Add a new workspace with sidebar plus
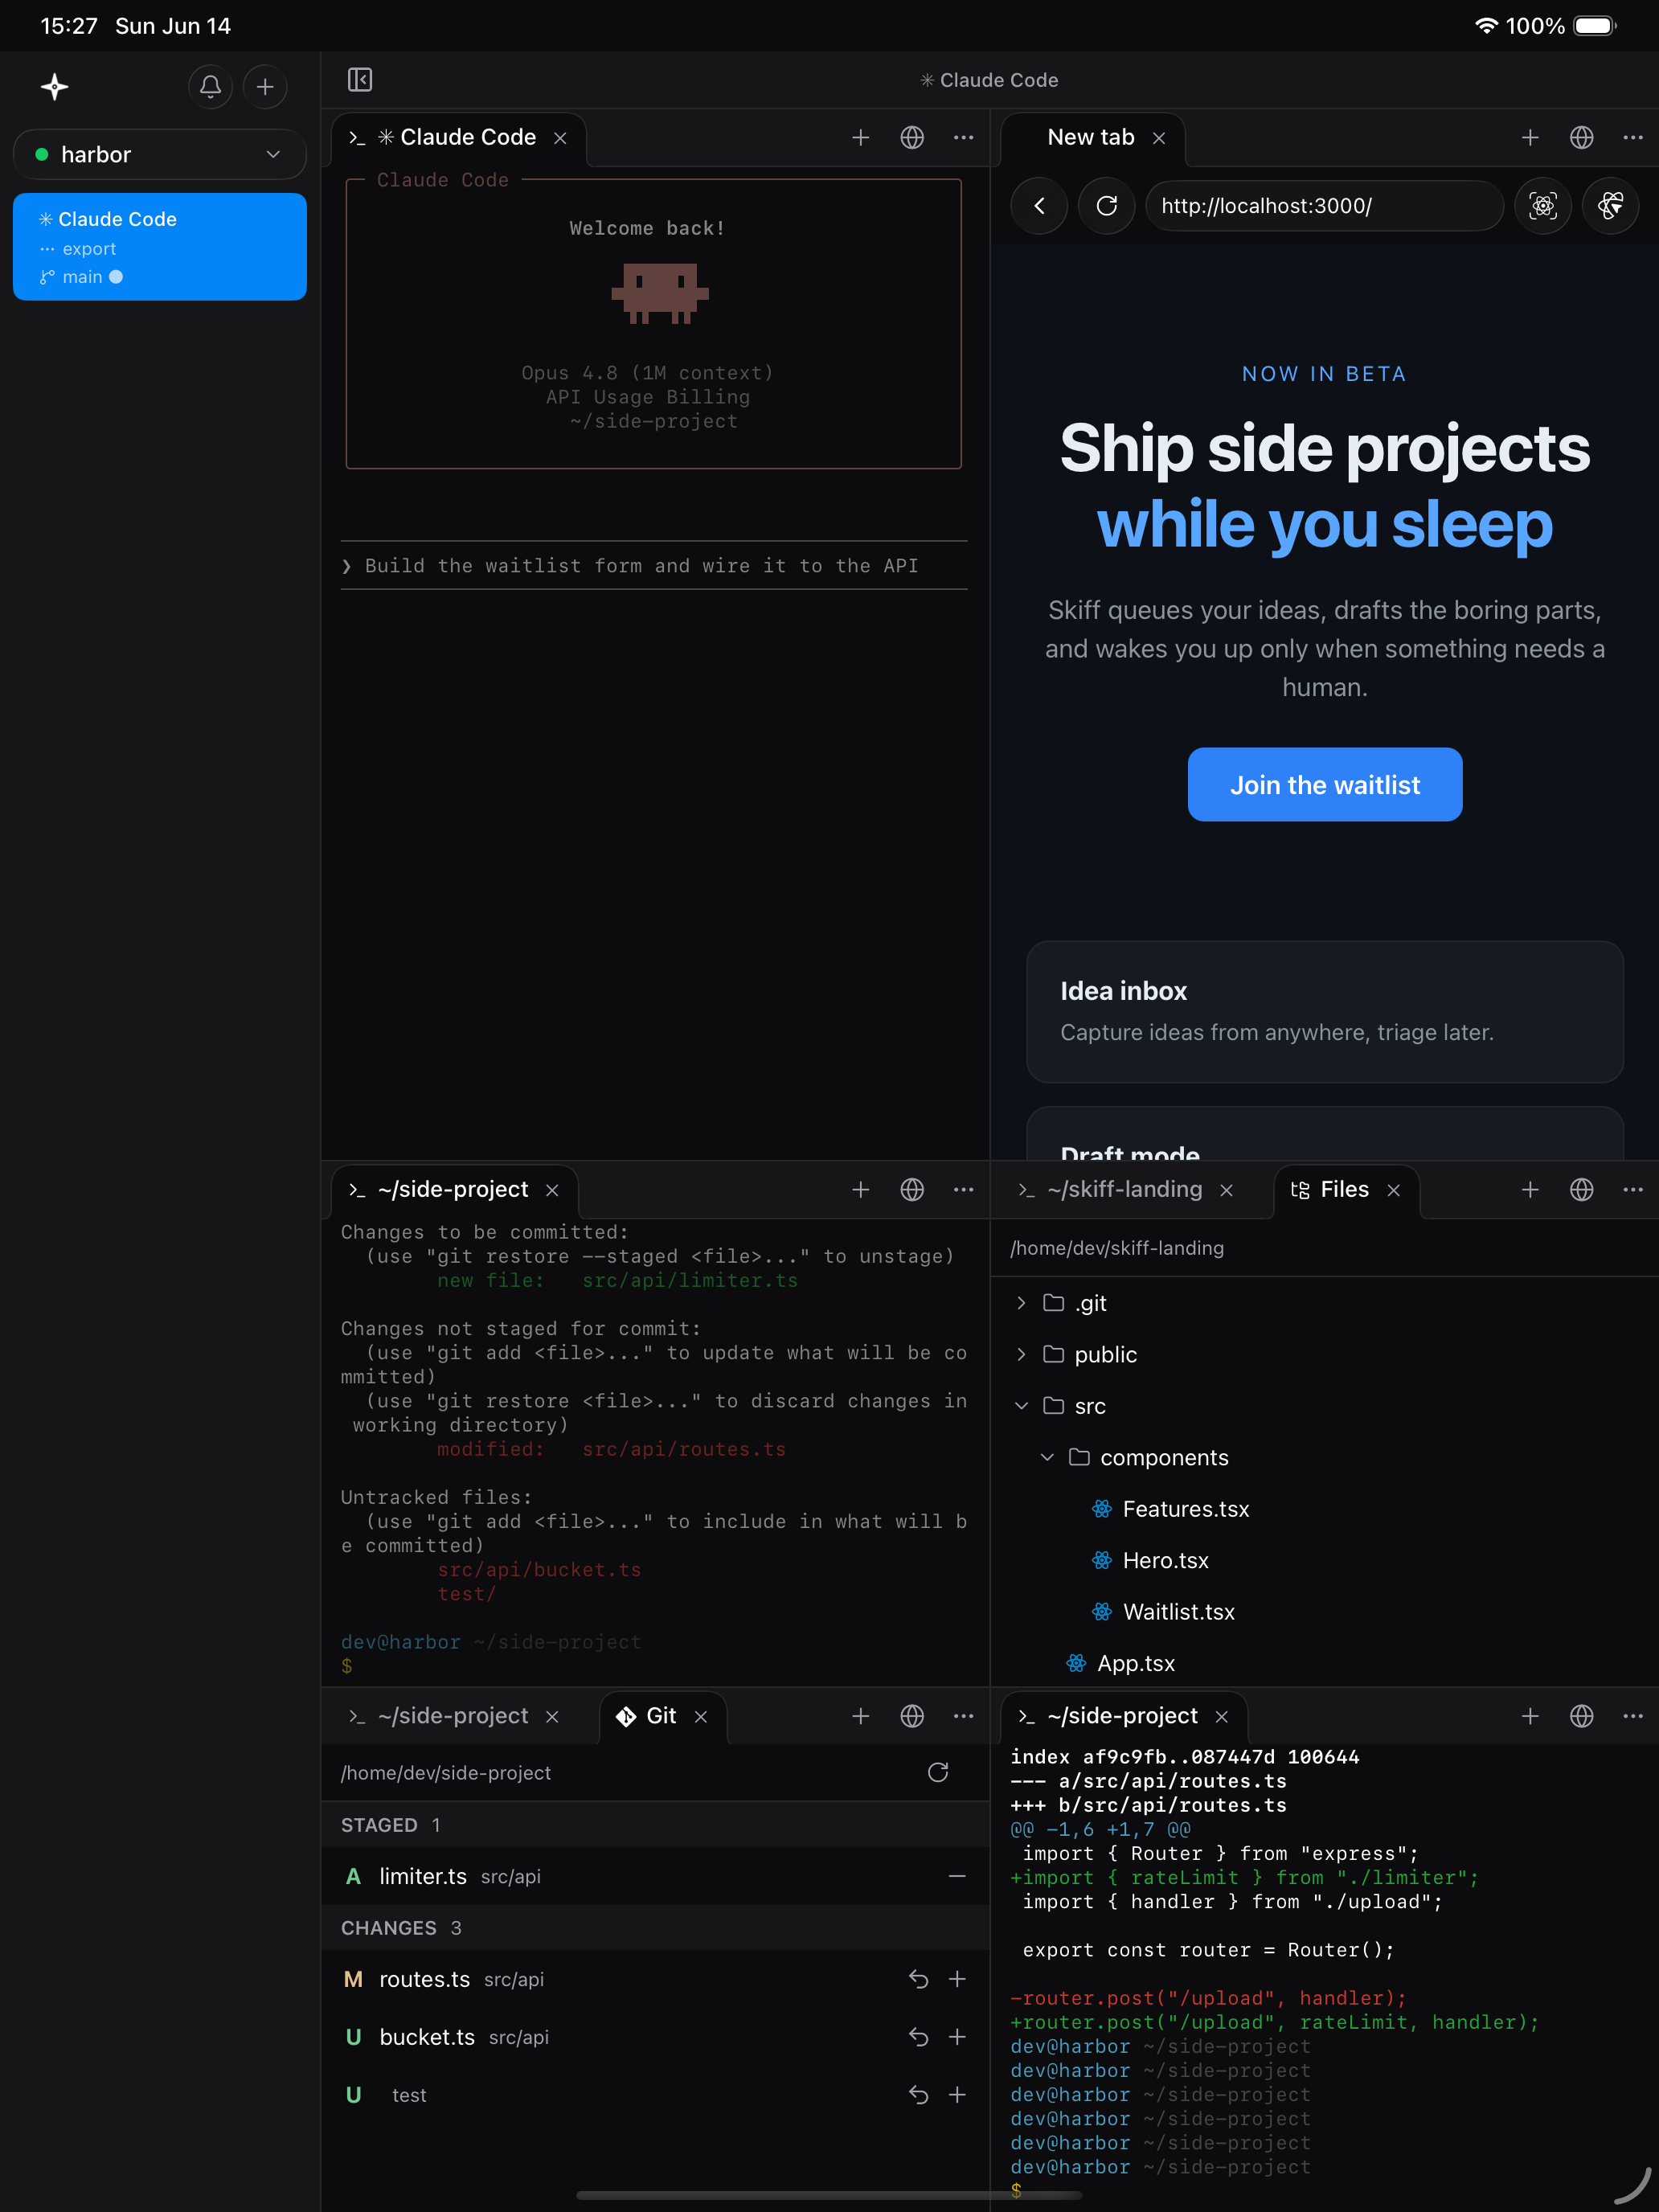The width and height of the screenshot is (1659, 2212). tap(265, 87)
